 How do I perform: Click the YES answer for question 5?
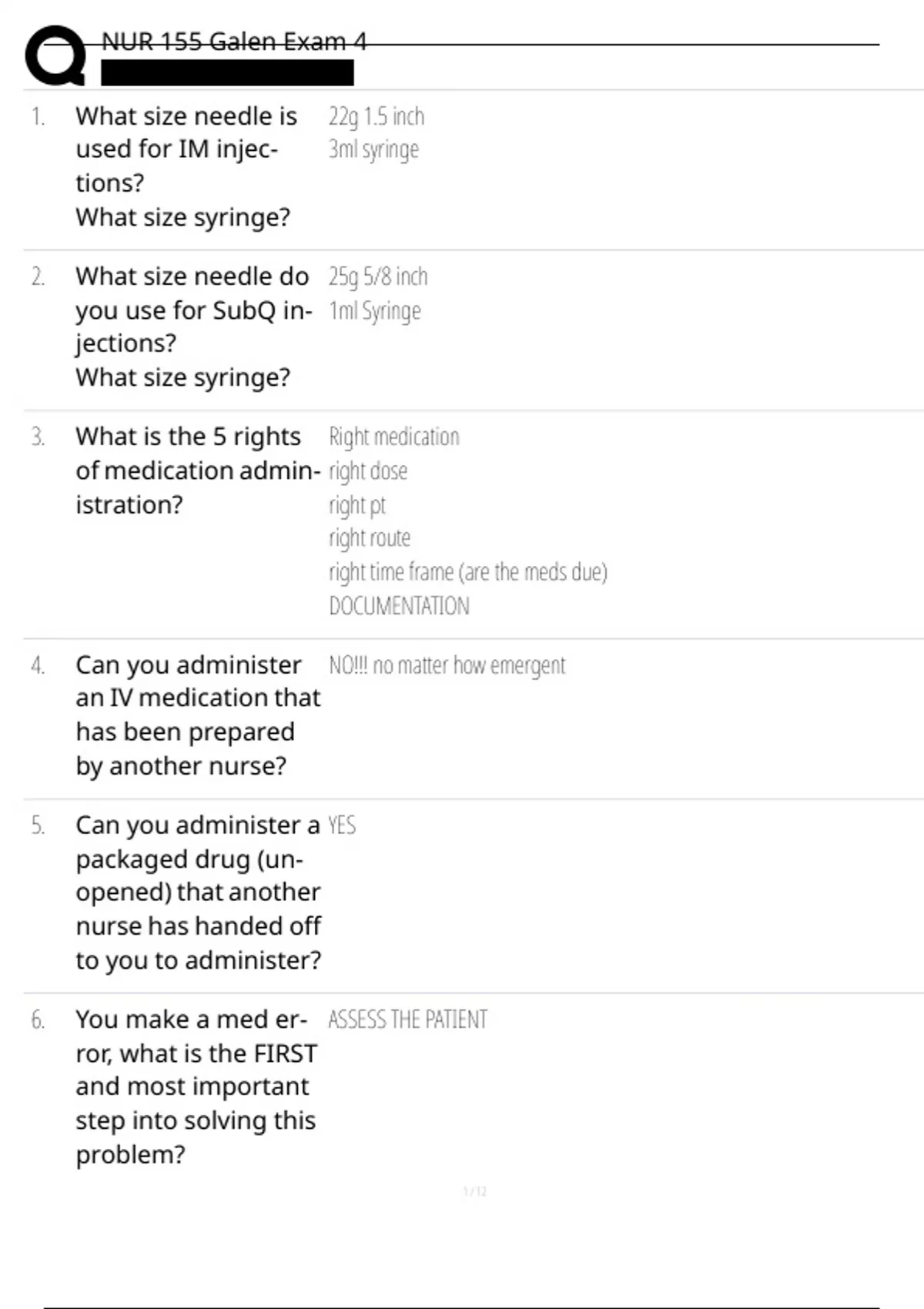[x=342, y=825]
